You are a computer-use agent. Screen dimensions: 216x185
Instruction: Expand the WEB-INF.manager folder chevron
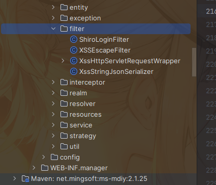[x=34, y=168]
